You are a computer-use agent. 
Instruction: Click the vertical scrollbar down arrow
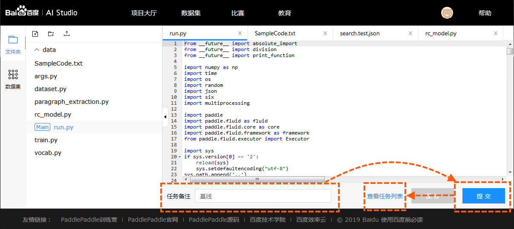pos(510,173)
